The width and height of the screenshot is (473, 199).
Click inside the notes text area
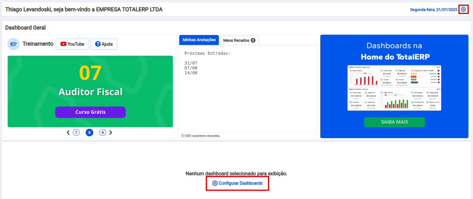point(248,89)
